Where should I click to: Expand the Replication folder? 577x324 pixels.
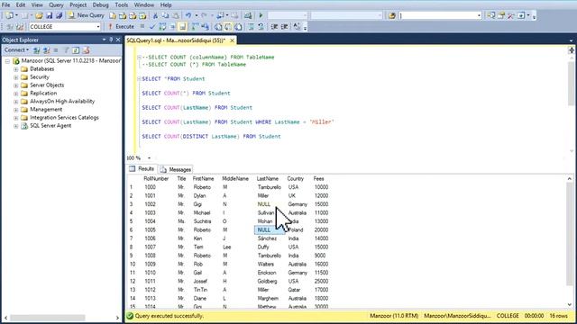point(16,94)
